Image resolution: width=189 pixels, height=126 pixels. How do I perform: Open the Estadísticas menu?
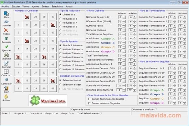pyautogui.click(x=57, y=7)
